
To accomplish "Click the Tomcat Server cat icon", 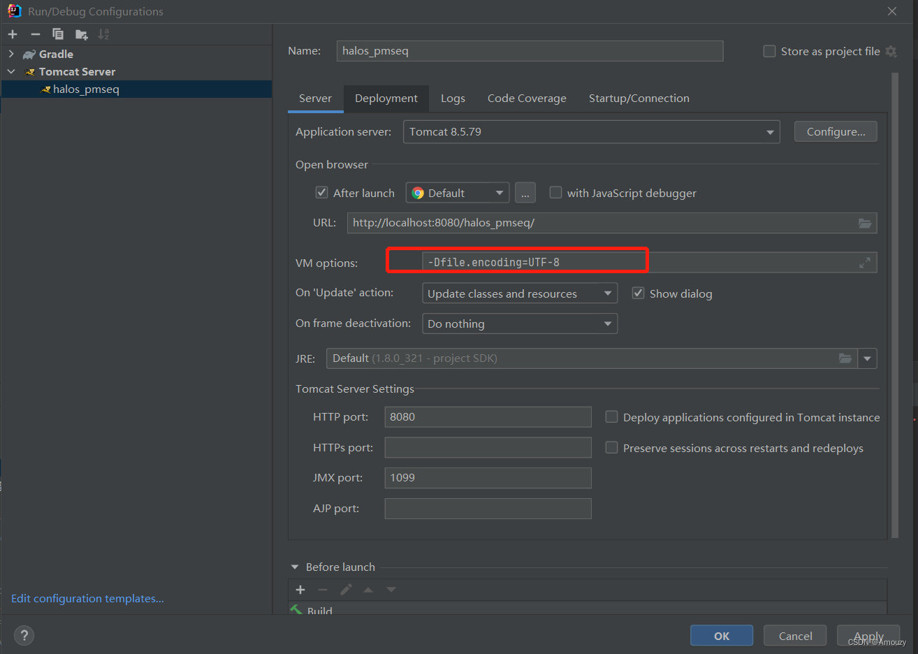I will point(29,72).
